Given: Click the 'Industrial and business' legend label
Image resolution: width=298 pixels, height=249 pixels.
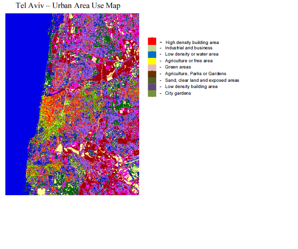Looking at the screenshot, I should [189, 48].
